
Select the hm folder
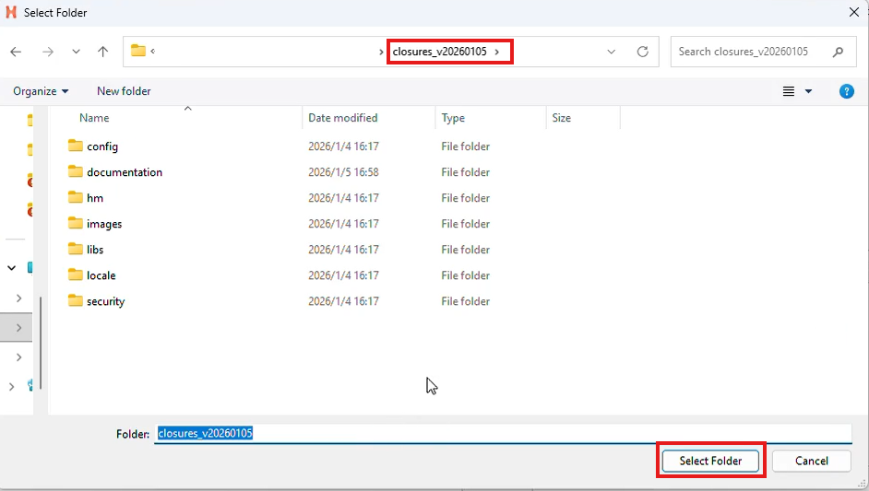[95, 198]
